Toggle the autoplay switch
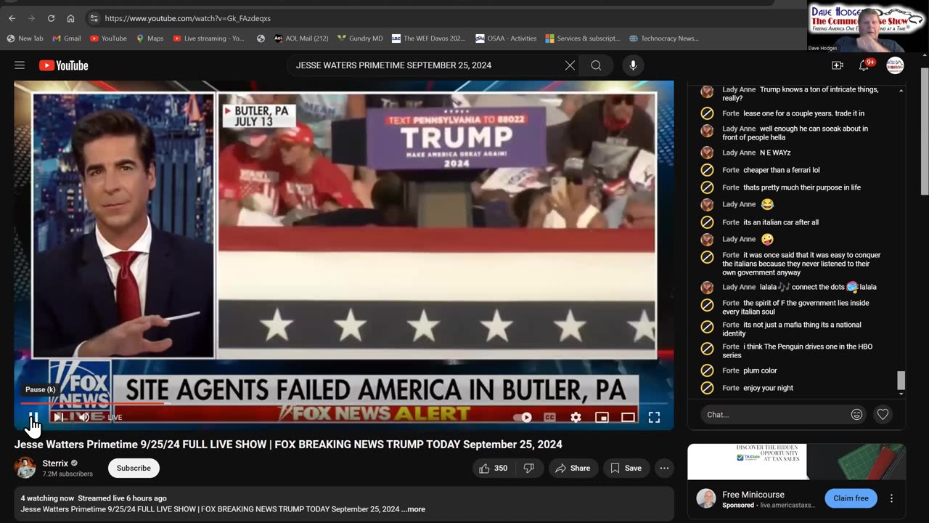 coord(523,417)
